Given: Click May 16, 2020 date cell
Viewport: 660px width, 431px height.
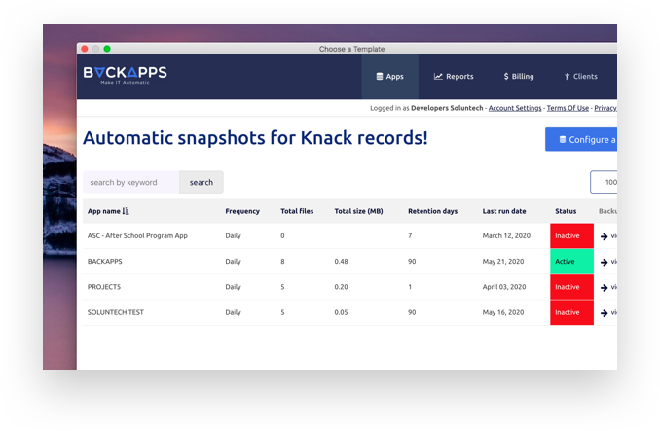Looking at the screenshot, I should (x=503, y=312).
